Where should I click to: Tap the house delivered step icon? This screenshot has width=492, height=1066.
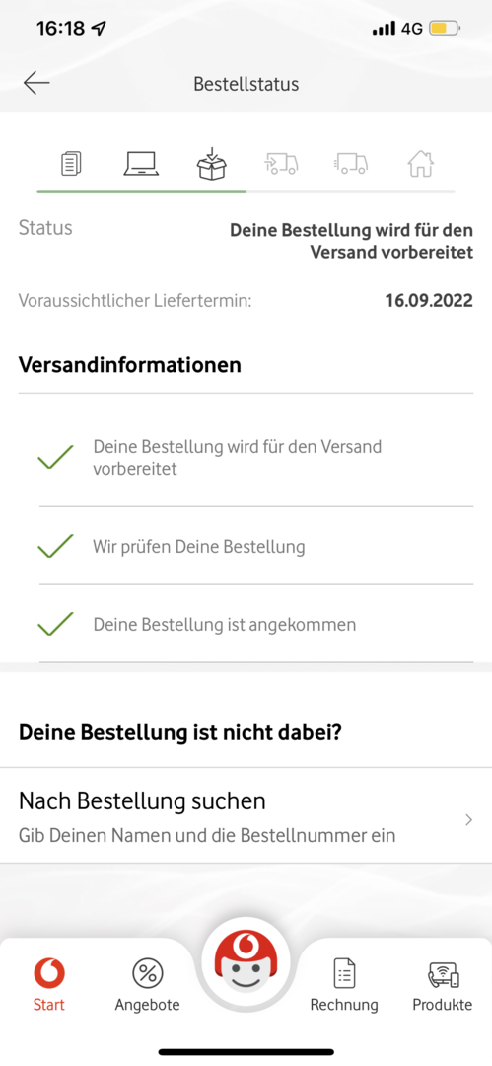point(421,163)
